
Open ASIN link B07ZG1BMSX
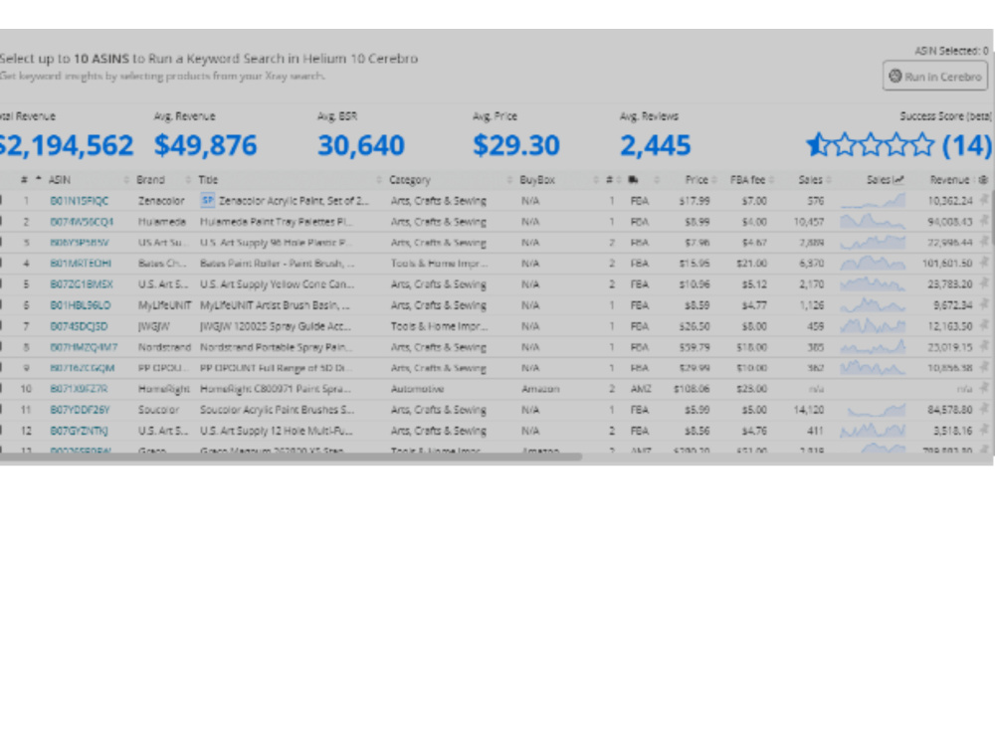click(x=82, y=284)
